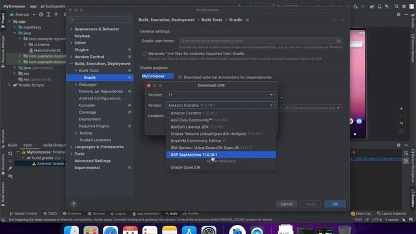Open the JDK Version dropdown
Viewport: 416px width, 234px height.
point(220,95)
